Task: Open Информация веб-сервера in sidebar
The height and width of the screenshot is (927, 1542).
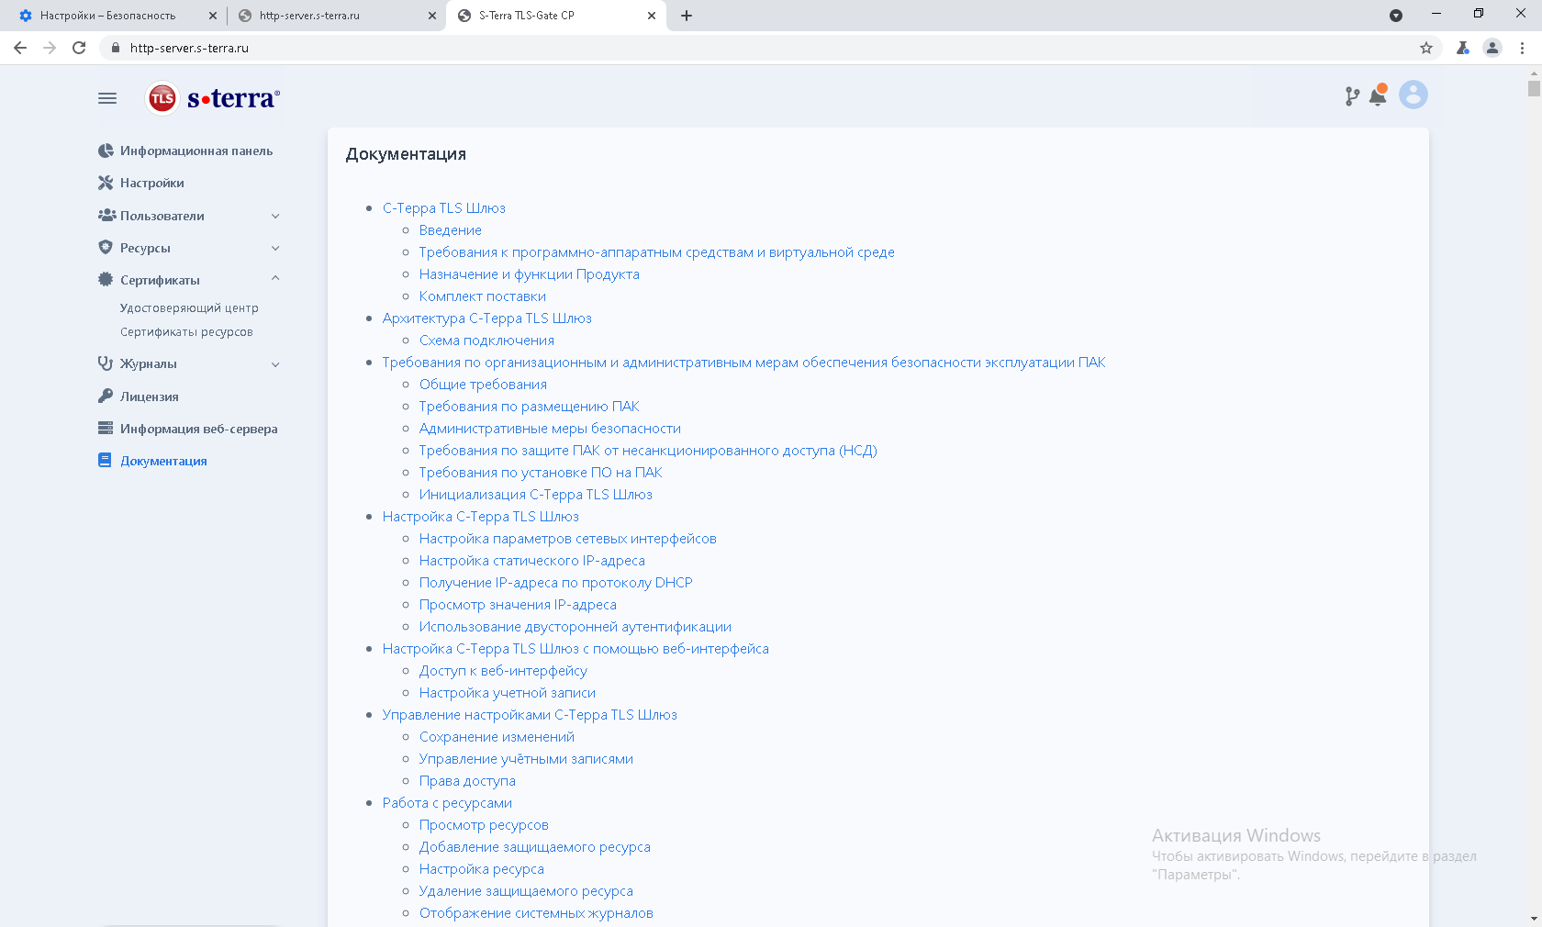Action: click(x=199, y=429)
